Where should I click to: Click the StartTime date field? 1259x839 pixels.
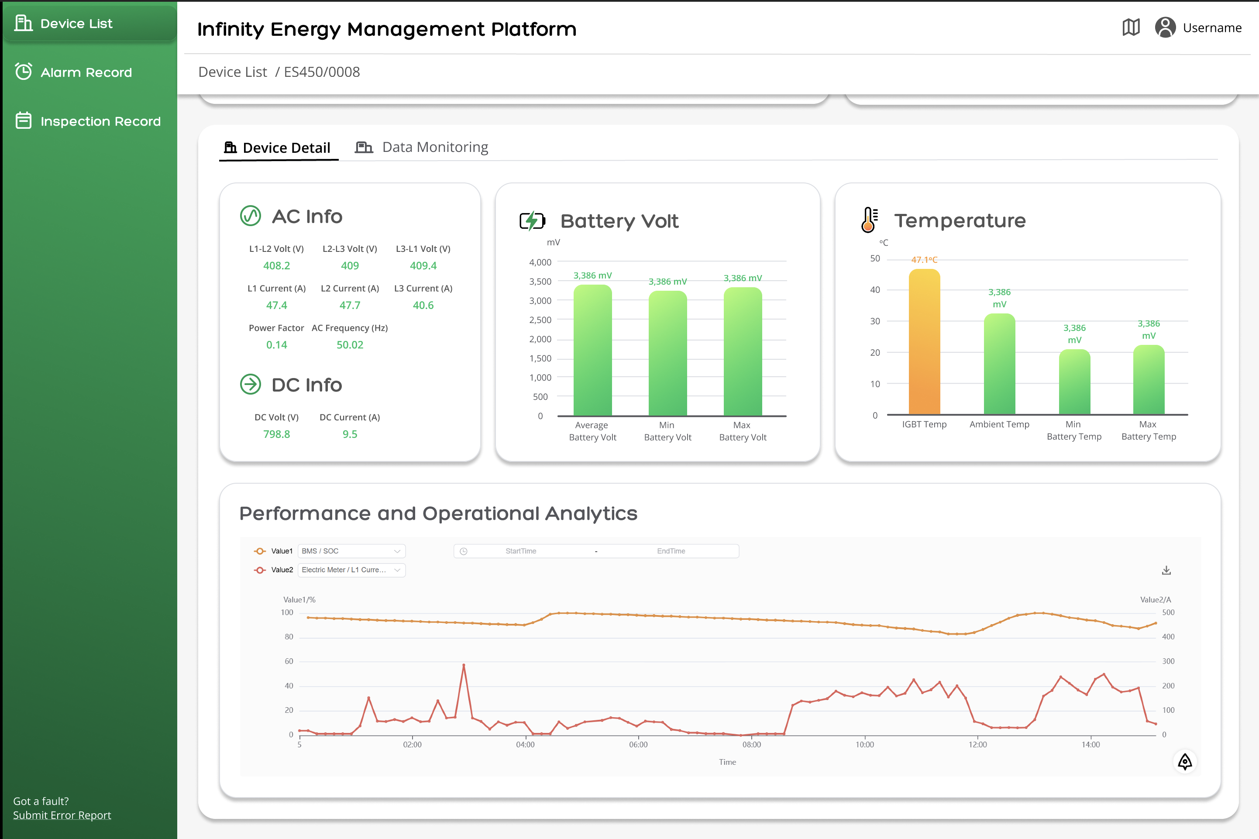point(521,551)
